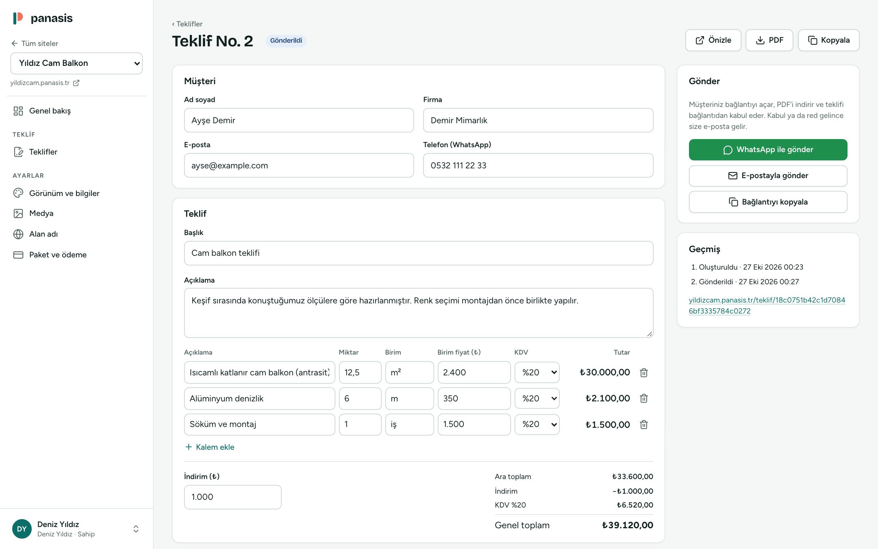Open Görünüm ve bilgiler palette icon
Screen dimensions: 878x549
(x=18, y=193)
